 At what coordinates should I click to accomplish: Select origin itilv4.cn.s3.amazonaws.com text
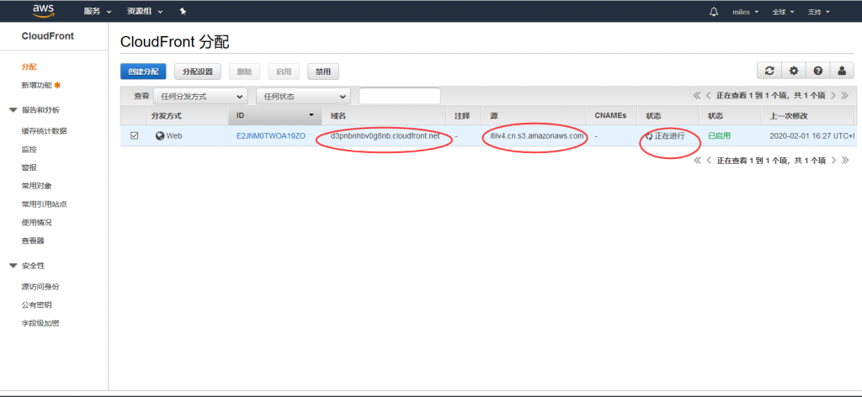pos(536,135)
